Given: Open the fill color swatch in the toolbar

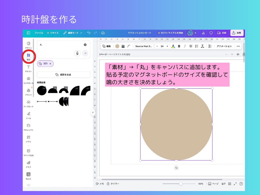Looking at the screenshot, I should [x=118, y=46].
